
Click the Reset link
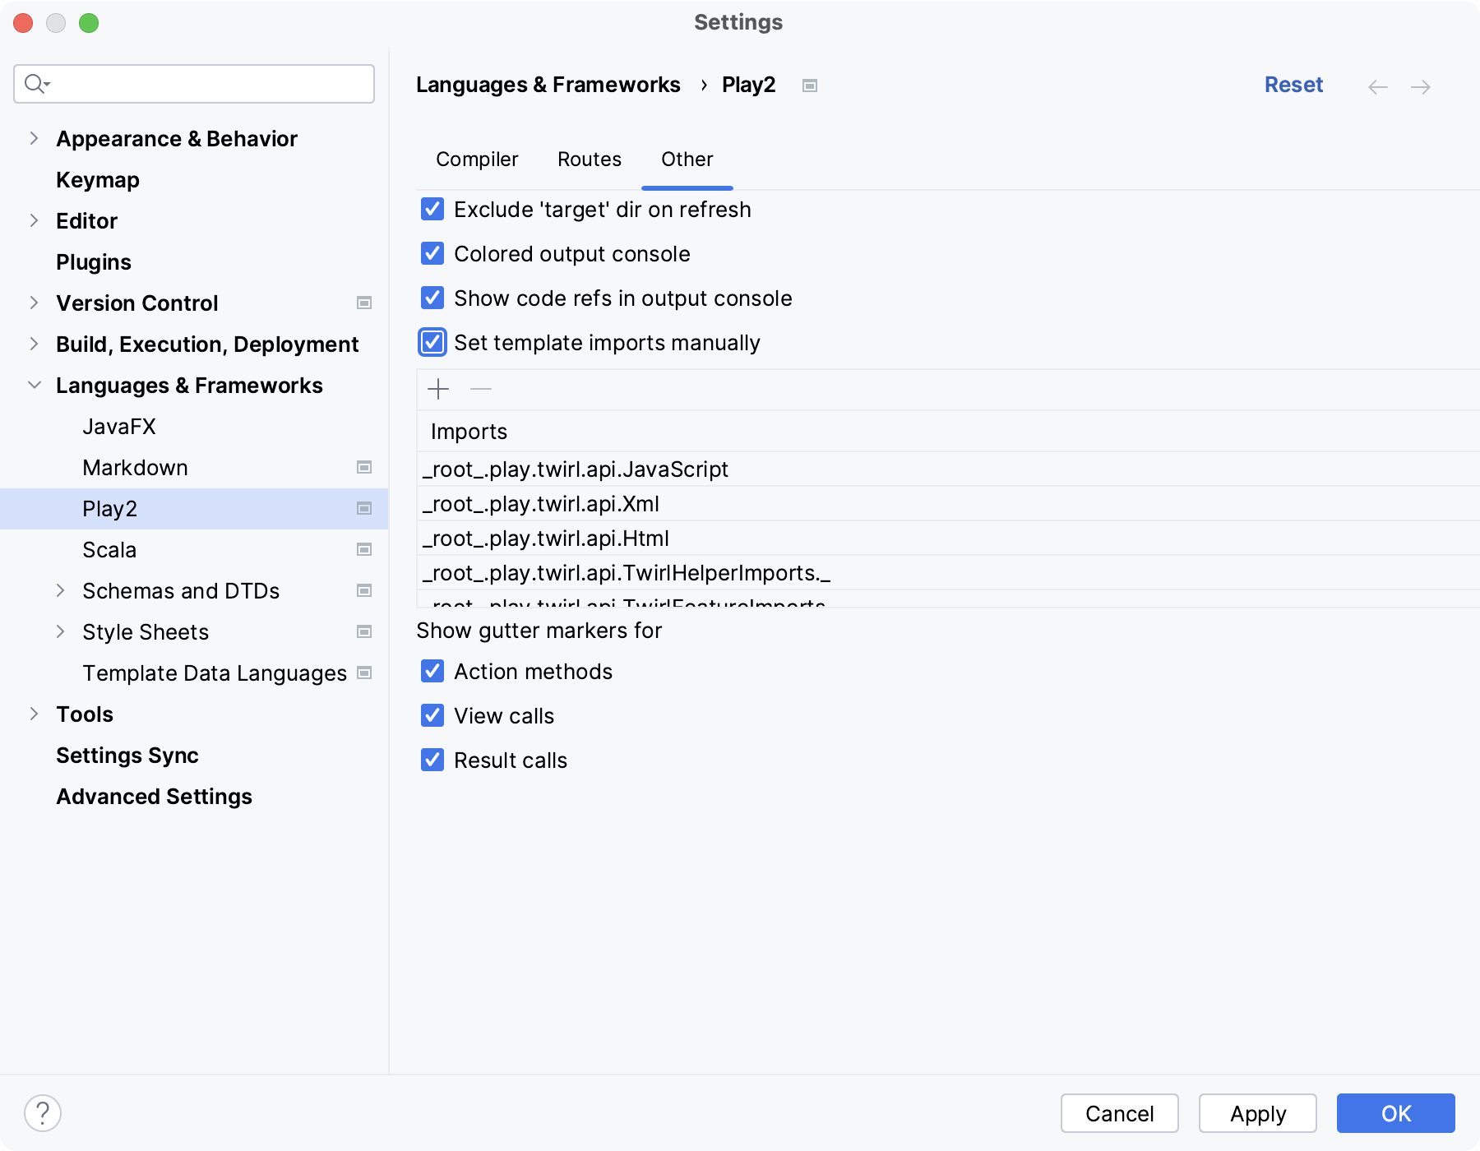coord(1293,85)
